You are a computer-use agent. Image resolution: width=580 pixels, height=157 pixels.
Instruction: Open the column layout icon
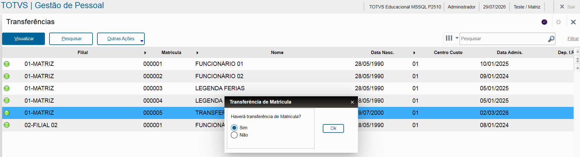click(x=449, y=38)
